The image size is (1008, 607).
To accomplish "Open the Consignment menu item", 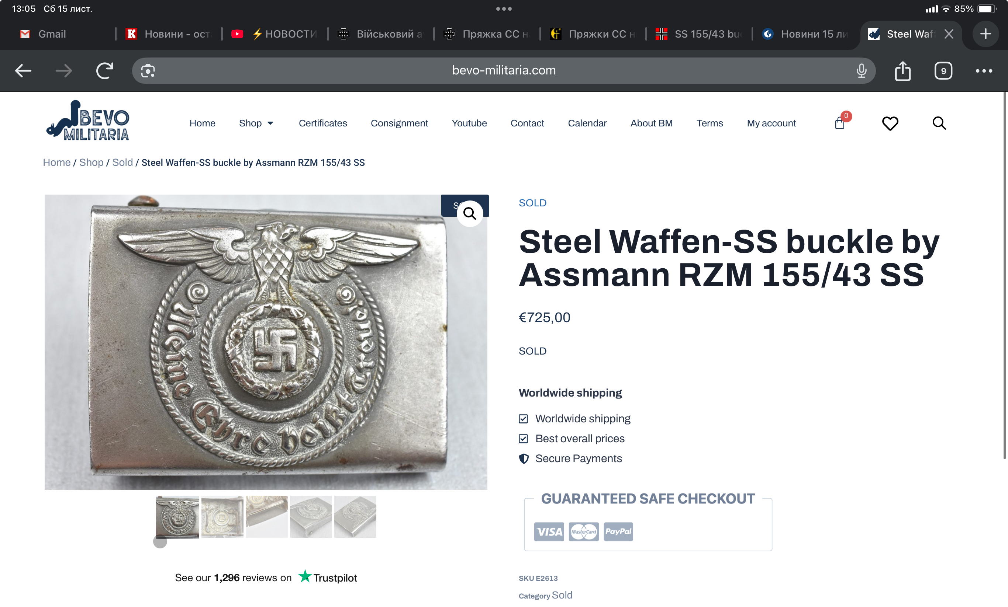I will click(x=399, y=123).
